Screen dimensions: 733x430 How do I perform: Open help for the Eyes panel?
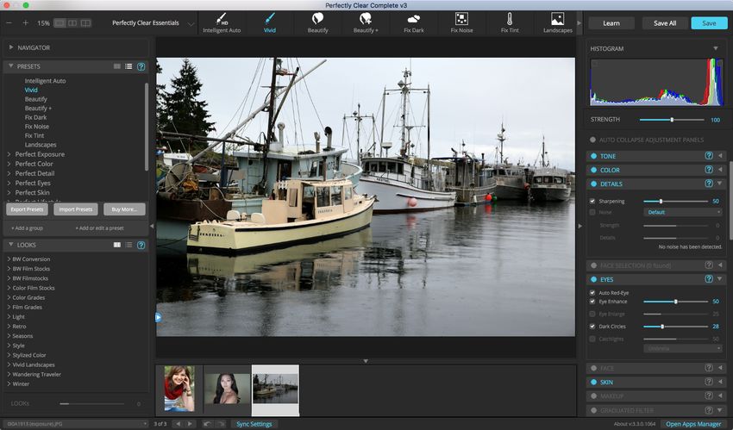709,278
